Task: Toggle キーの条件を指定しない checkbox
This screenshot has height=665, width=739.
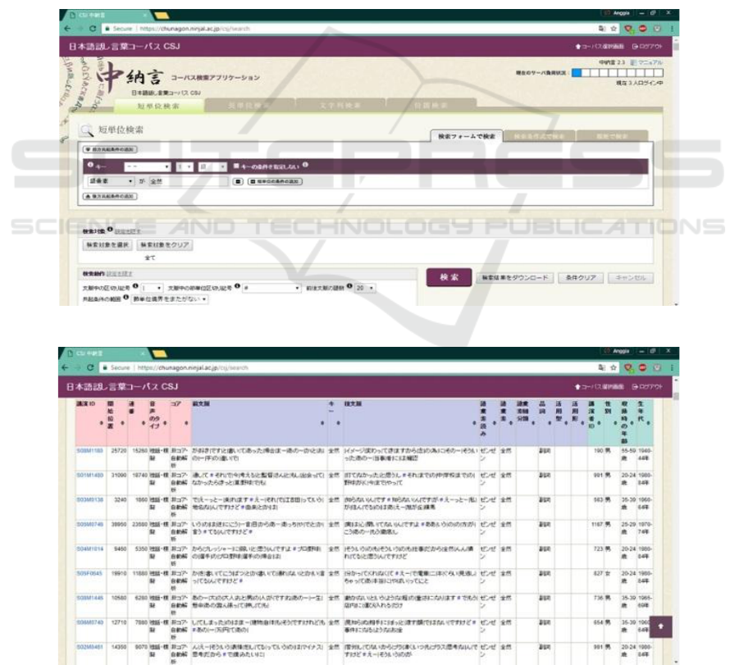Action: coord(236,166)
